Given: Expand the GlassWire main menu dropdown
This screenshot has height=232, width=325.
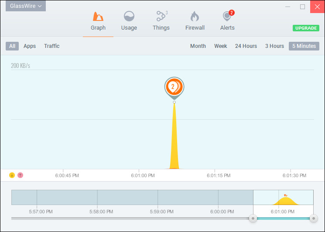Looking at the screenshot, I should click(x=26, y=6).
